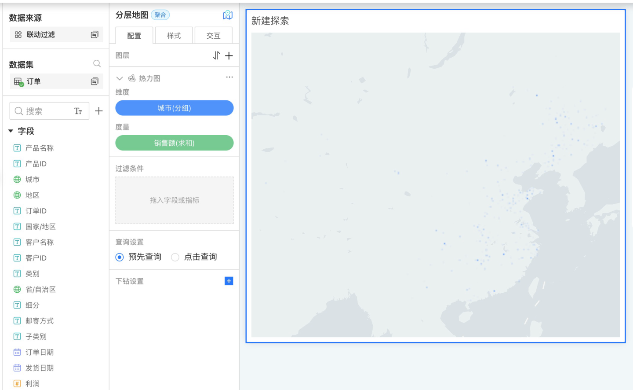Screen dimensions: 633x390
Task: Add a drill-down setting
Action: tap(229, 281)
